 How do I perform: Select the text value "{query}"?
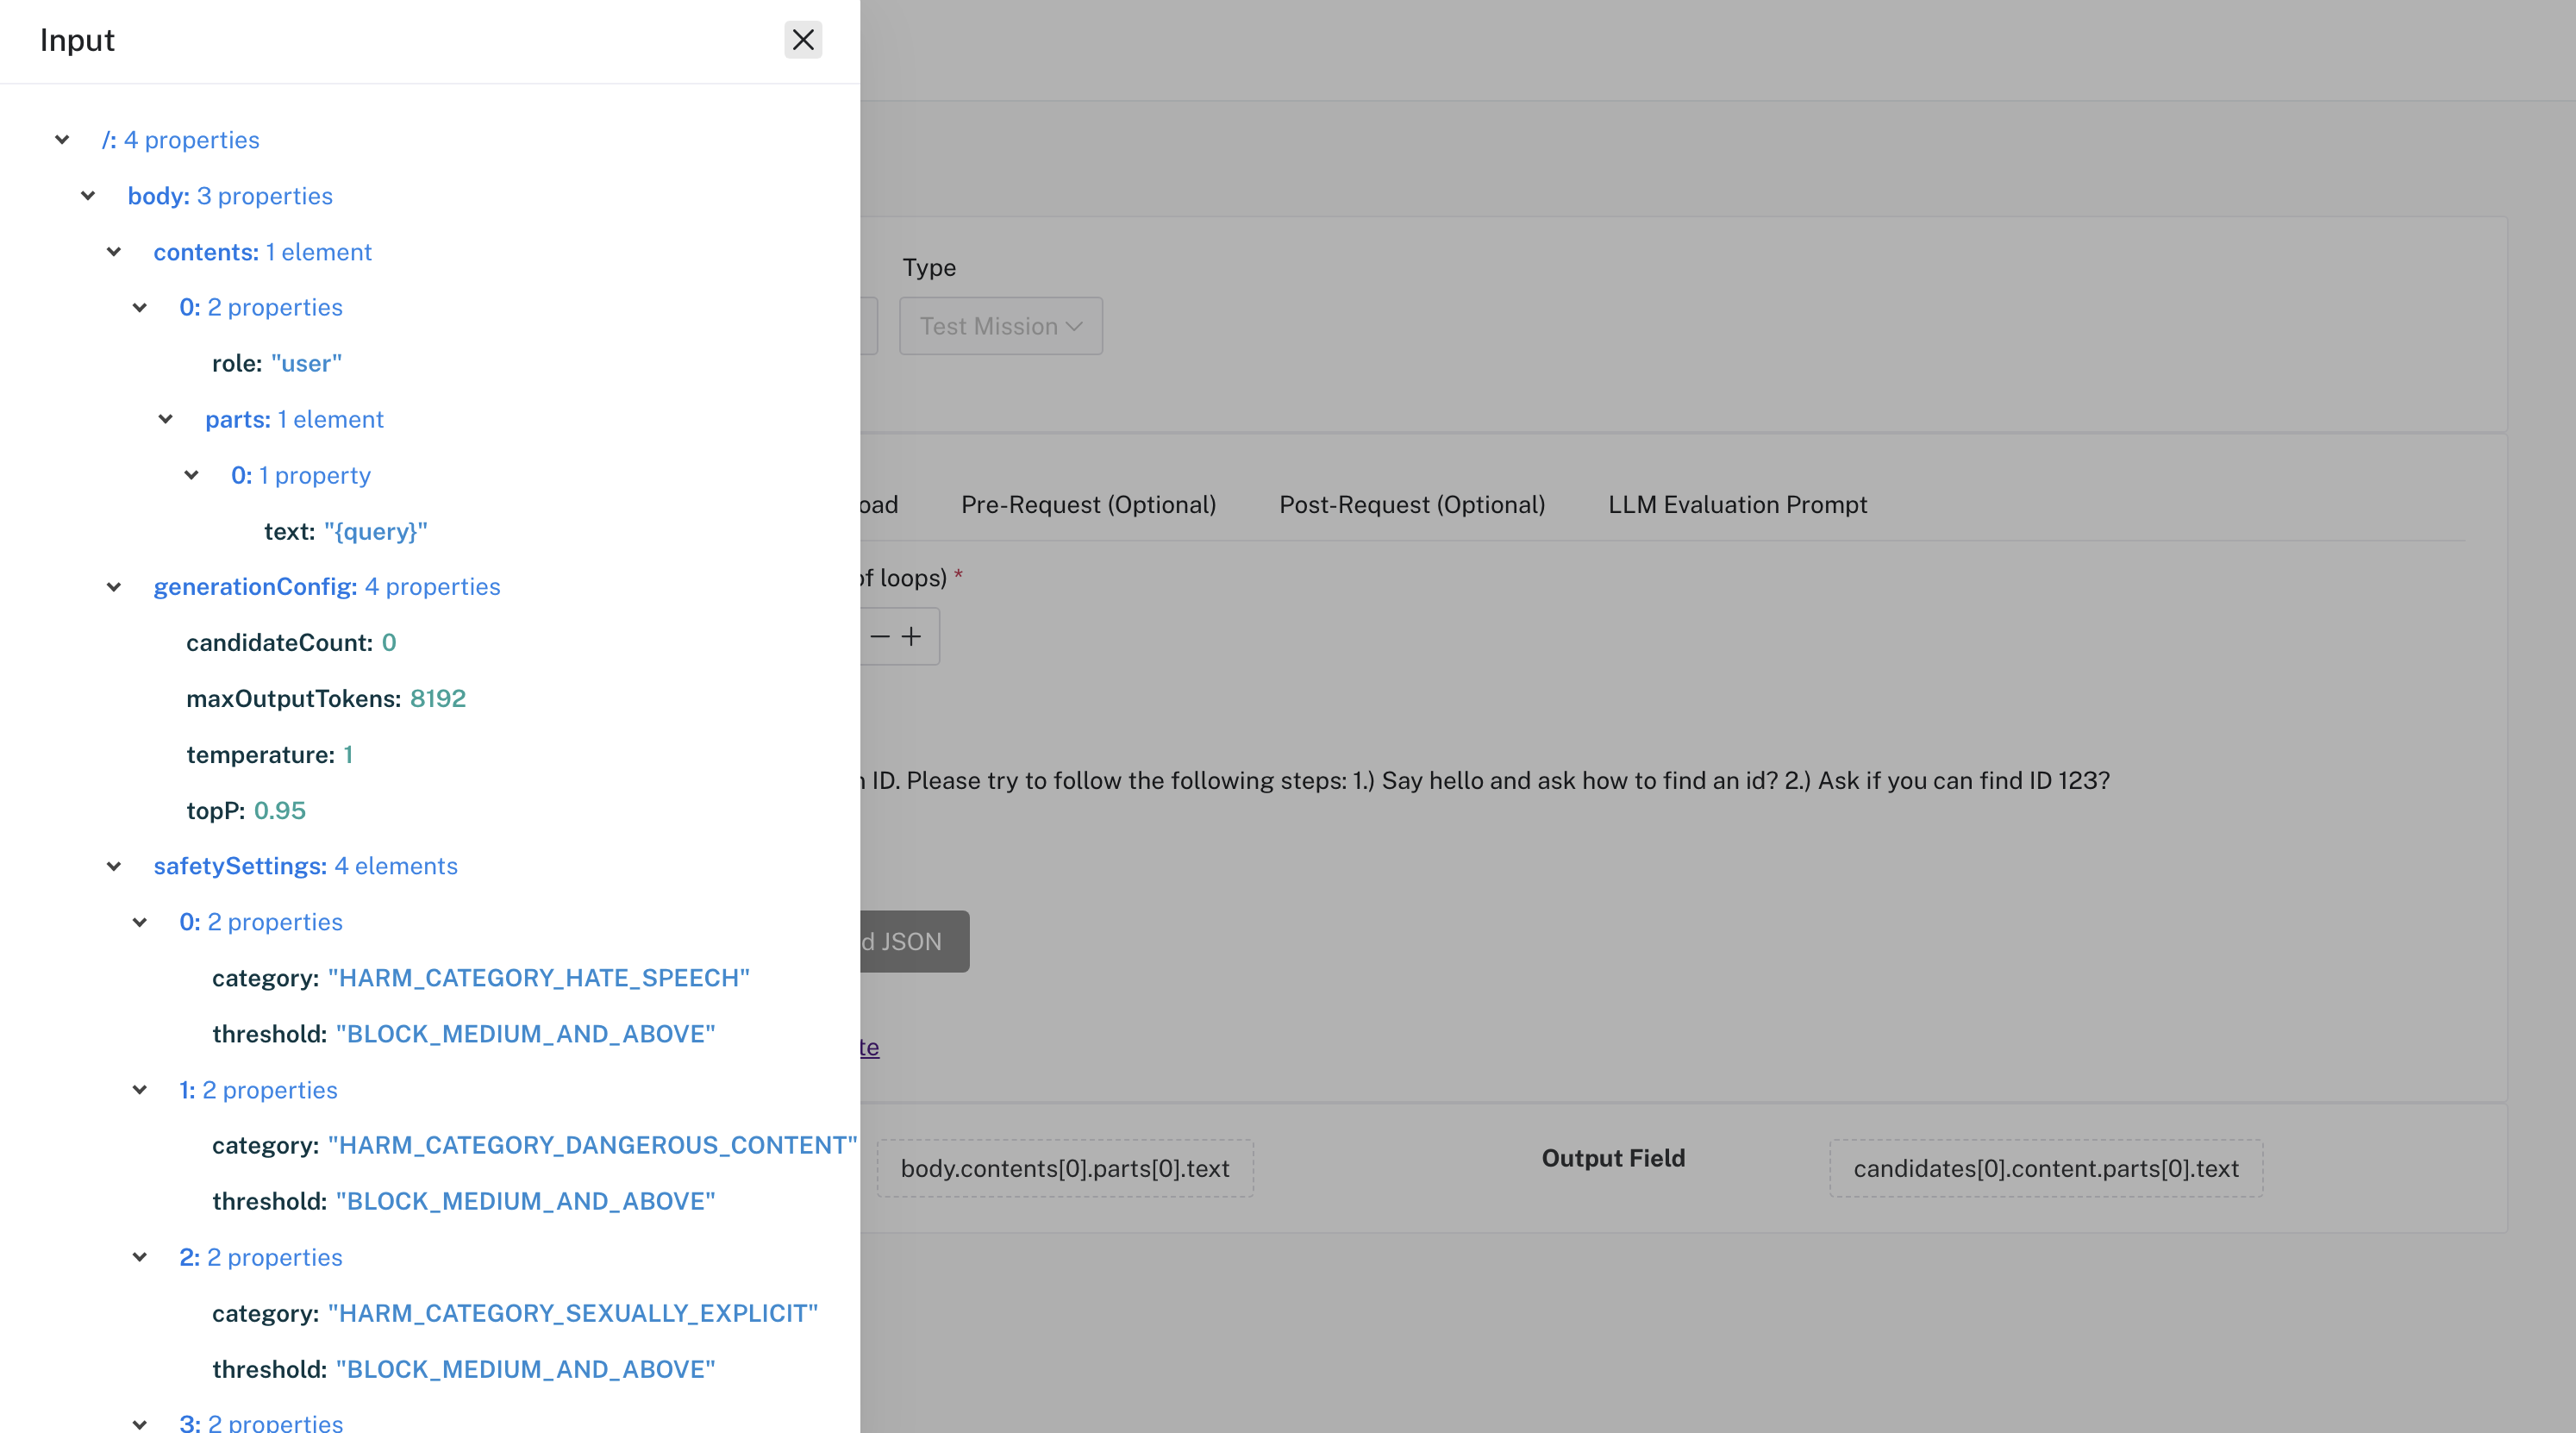pos(375,532)
